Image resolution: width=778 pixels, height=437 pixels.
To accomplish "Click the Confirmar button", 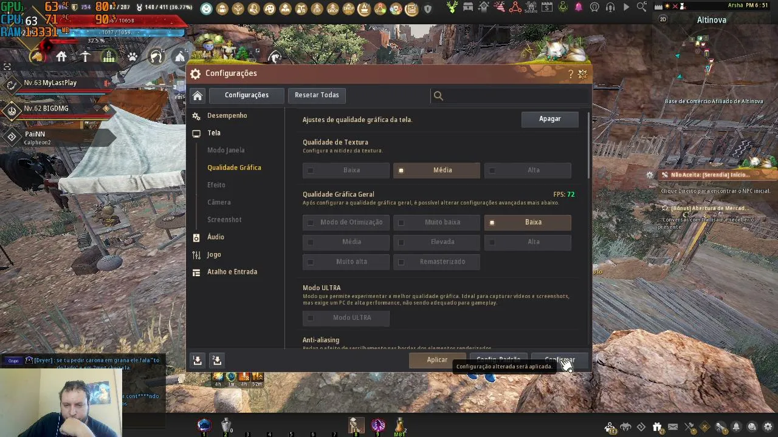I will tap(560, 360).
